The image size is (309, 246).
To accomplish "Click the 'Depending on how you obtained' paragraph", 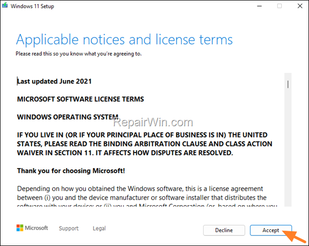I will click(147, 197).
